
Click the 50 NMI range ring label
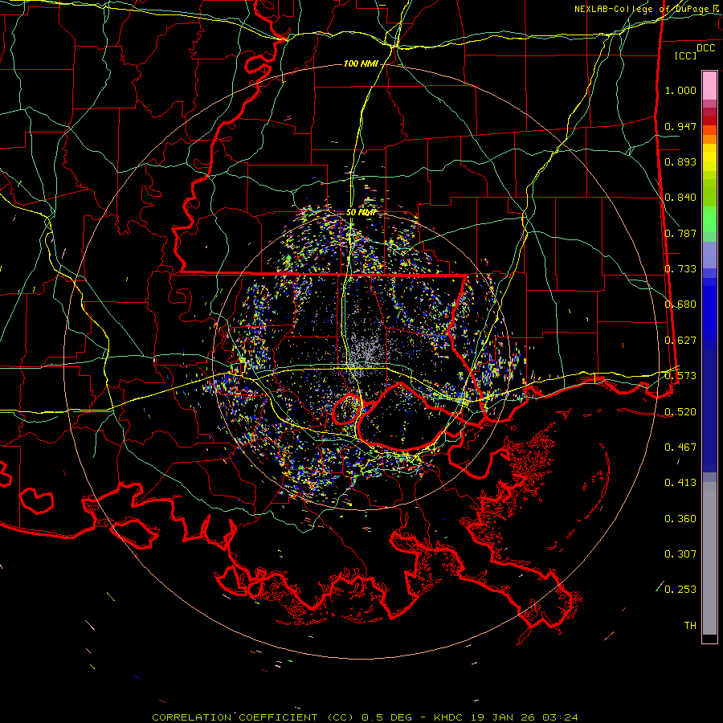tap(361, 213)
